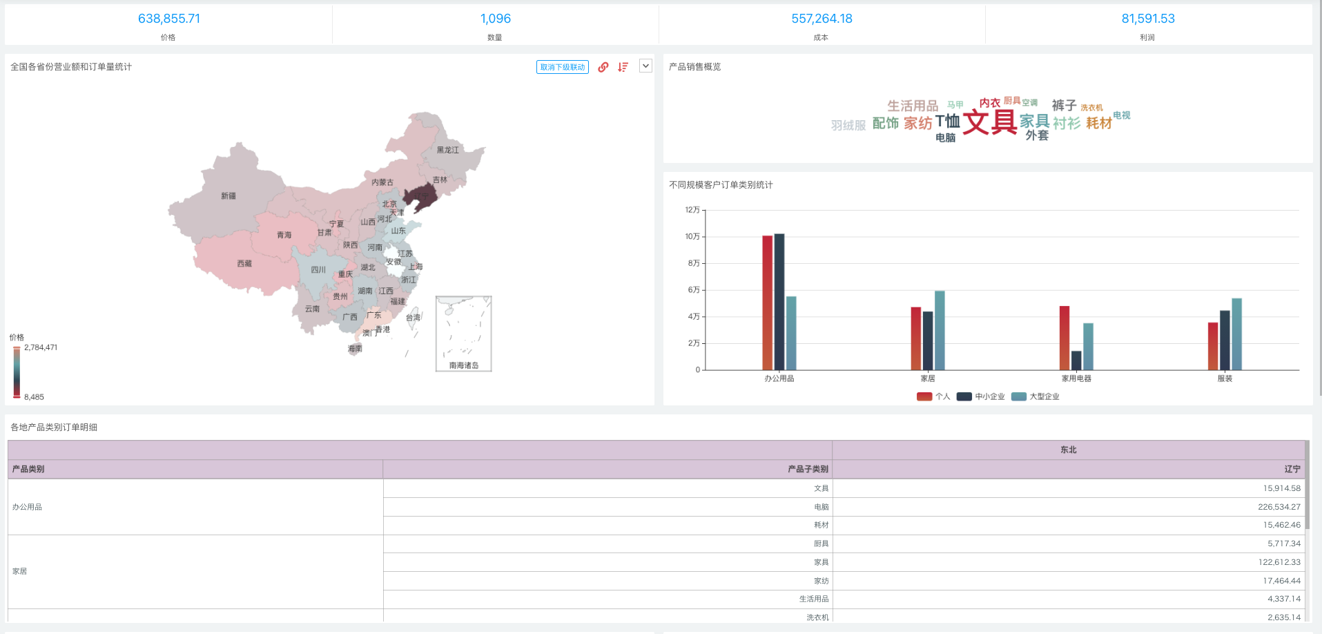The height and width of the screenshot is (634, 1322).
Task: Click 黑龙江 province on the map
Action: tap(447, 150)
